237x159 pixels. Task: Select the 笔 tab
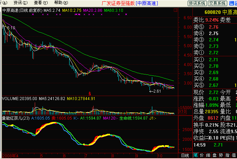(x=195, y=155)
